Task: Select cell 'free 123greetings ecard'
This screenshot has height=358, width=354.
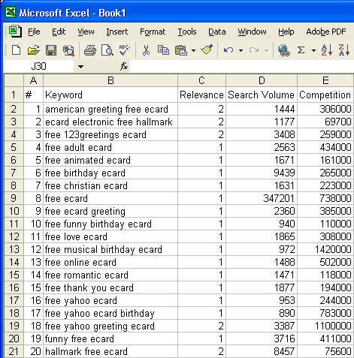Action: (x=110, y=134)
